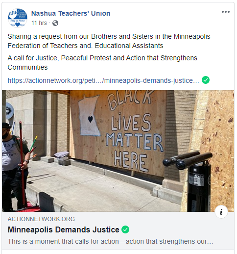Click the green checkmark beside the actionnetwork URL
Viewport: 237px width, 254px height.
[206, 80]
